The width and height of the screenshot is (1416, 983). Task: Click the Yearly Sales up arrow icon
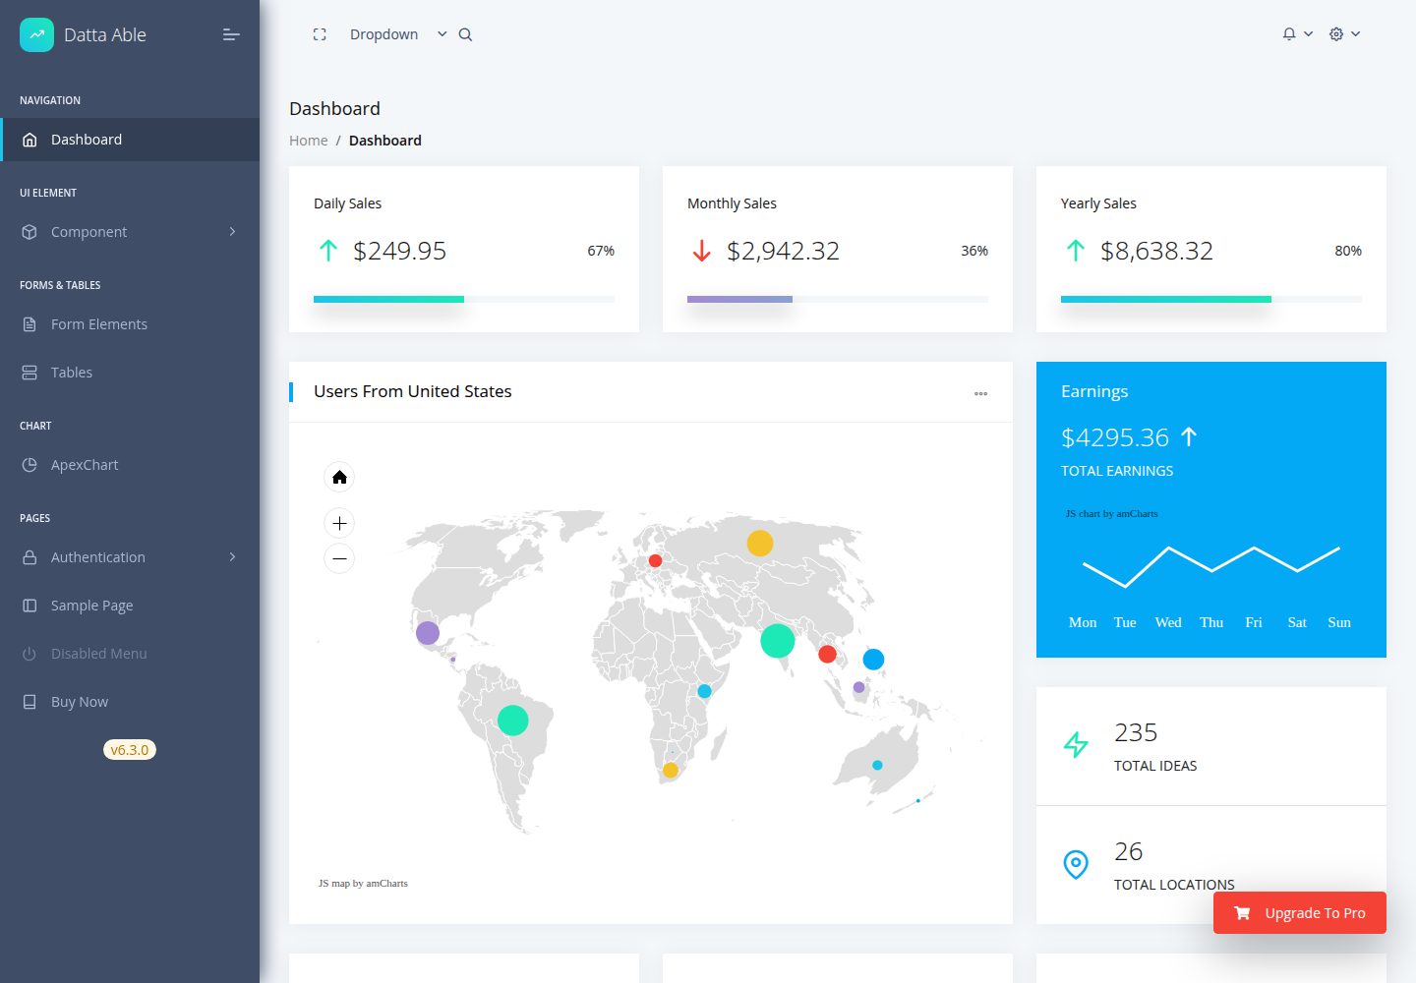(1076, 251)
